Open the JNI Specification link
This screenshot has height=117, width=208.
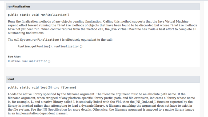point(54,110)
